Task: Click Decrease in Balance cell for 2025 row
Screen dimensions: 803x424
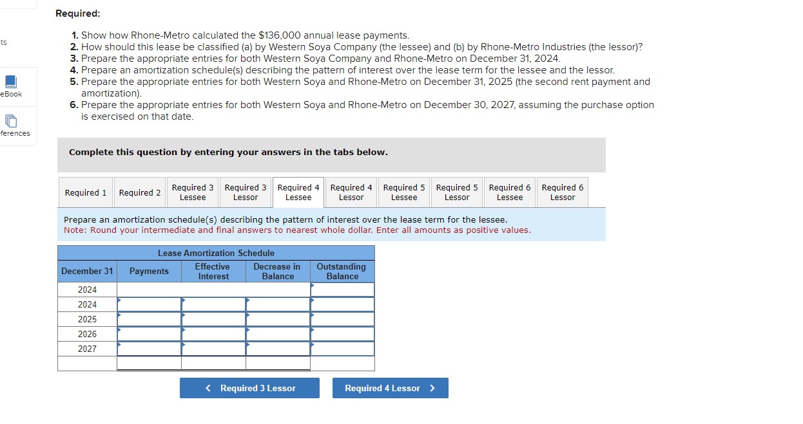Action: (x=278, y=319)
